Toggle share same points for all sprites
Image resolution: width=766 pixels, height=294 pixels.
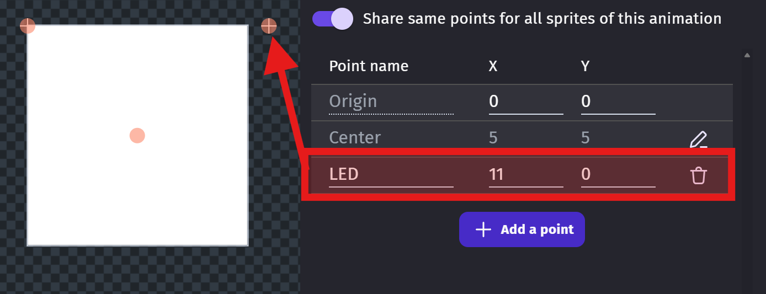(333, 19)
